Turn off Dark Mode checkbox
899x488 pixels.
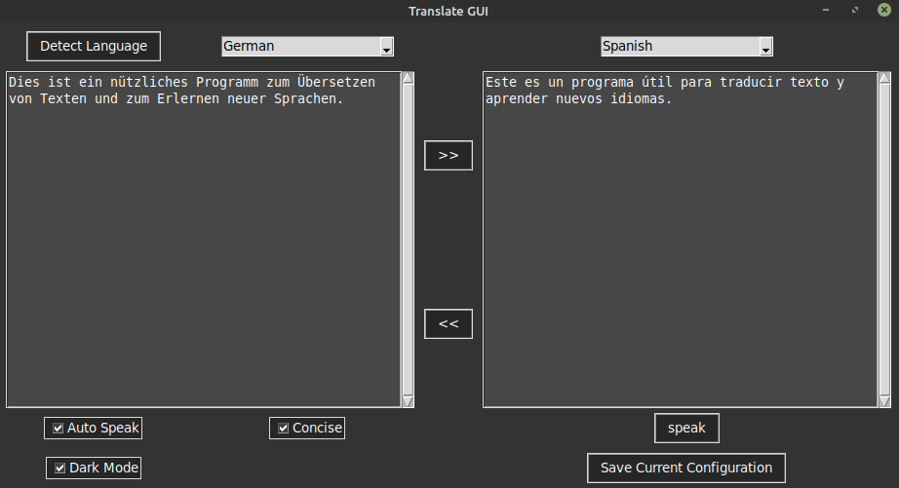coord(60,468)
